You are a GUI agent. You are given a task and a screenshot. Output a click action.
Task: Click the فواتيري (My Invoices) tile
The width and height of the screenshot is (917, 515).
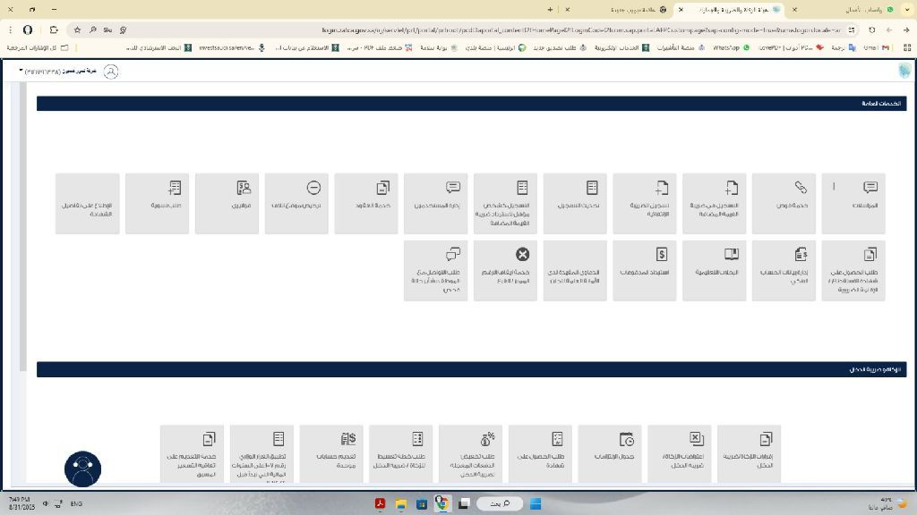(227, 204)
